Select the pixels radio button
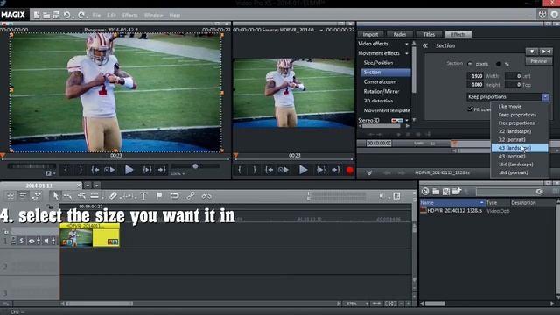The image size is (560, 315). 470,64
